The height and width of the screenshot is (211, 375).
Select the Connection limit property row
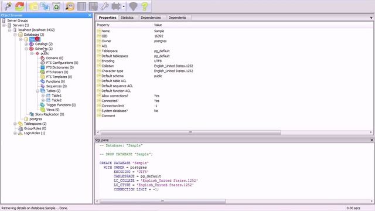click(x=234, y=106)
